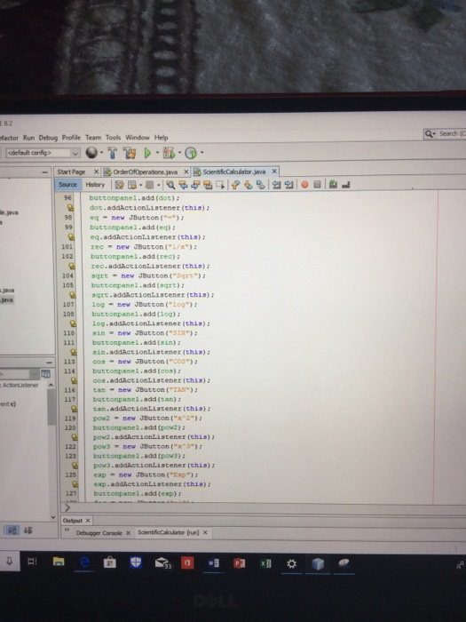
Task: Open File Explorer from the taskbar
Action: pyautogui.click(x=59, y=562)
